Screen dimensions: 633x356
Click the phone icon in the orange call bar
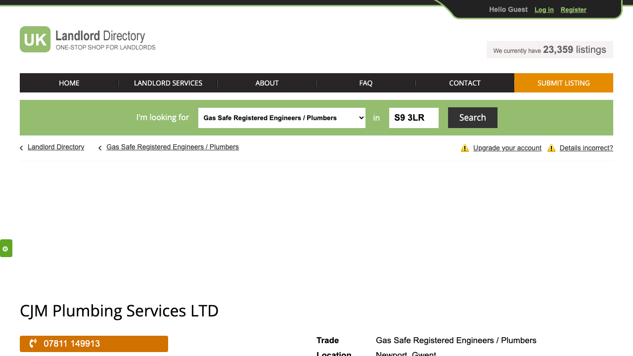[33, 344]
